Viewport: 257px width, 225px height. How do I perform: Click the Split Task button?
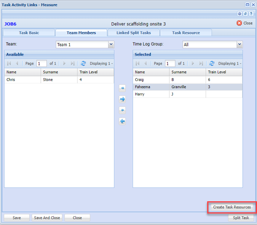(x=241, y=218)
